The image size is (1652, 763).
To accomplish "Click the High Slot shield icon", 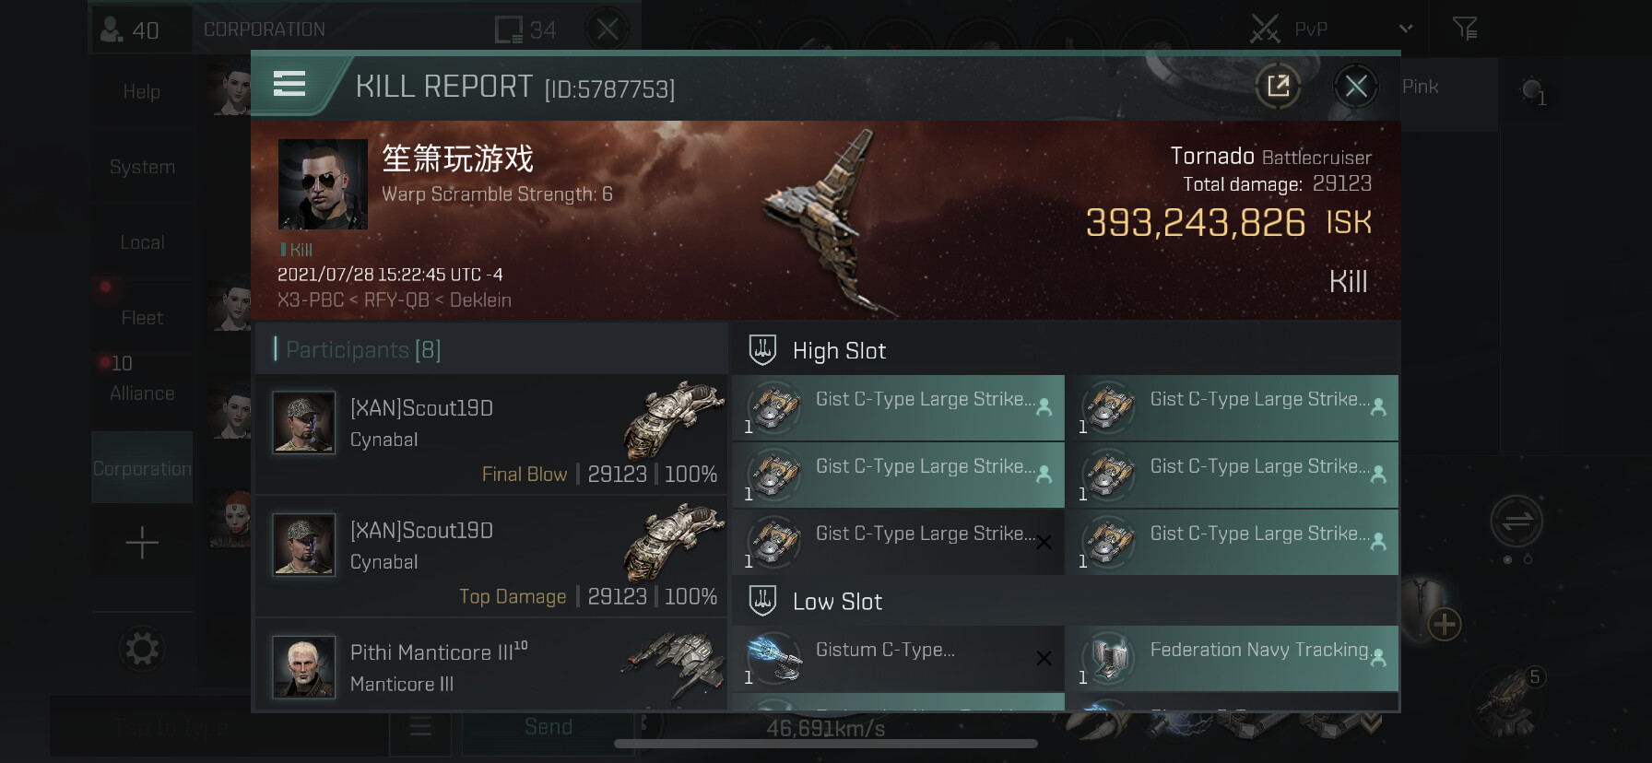I will (x=762, y=350).
